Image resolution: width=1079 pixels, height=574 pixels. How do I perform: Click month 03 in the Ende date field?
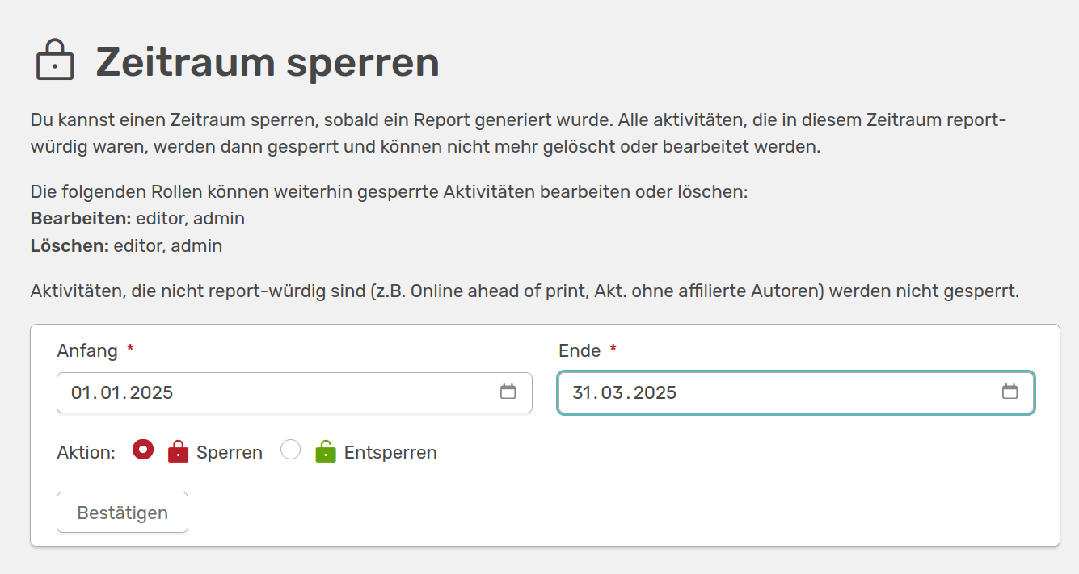(x=613, y=393)
